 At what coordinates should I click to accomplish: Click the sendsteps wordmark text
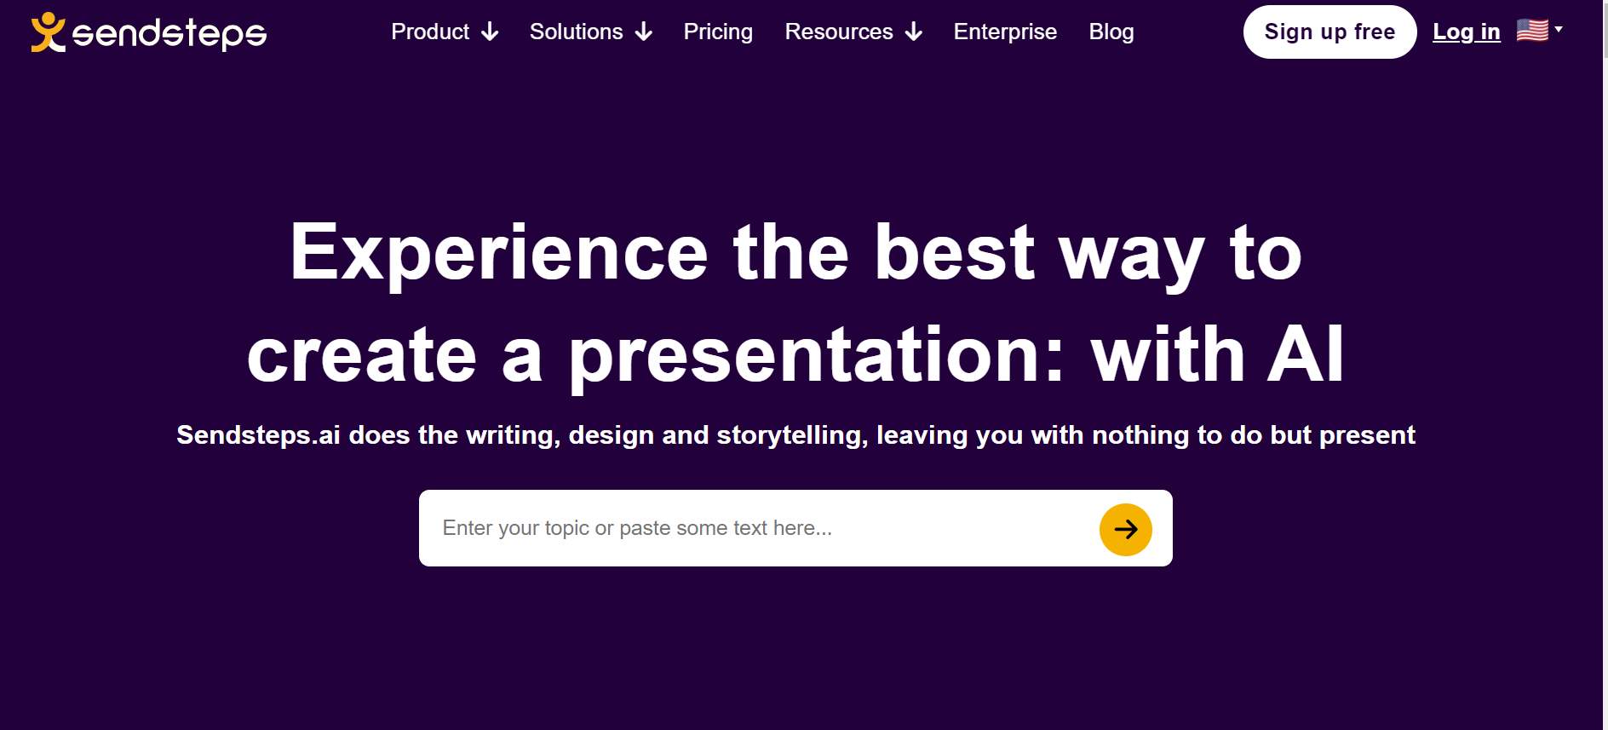[x=169, y=33]
